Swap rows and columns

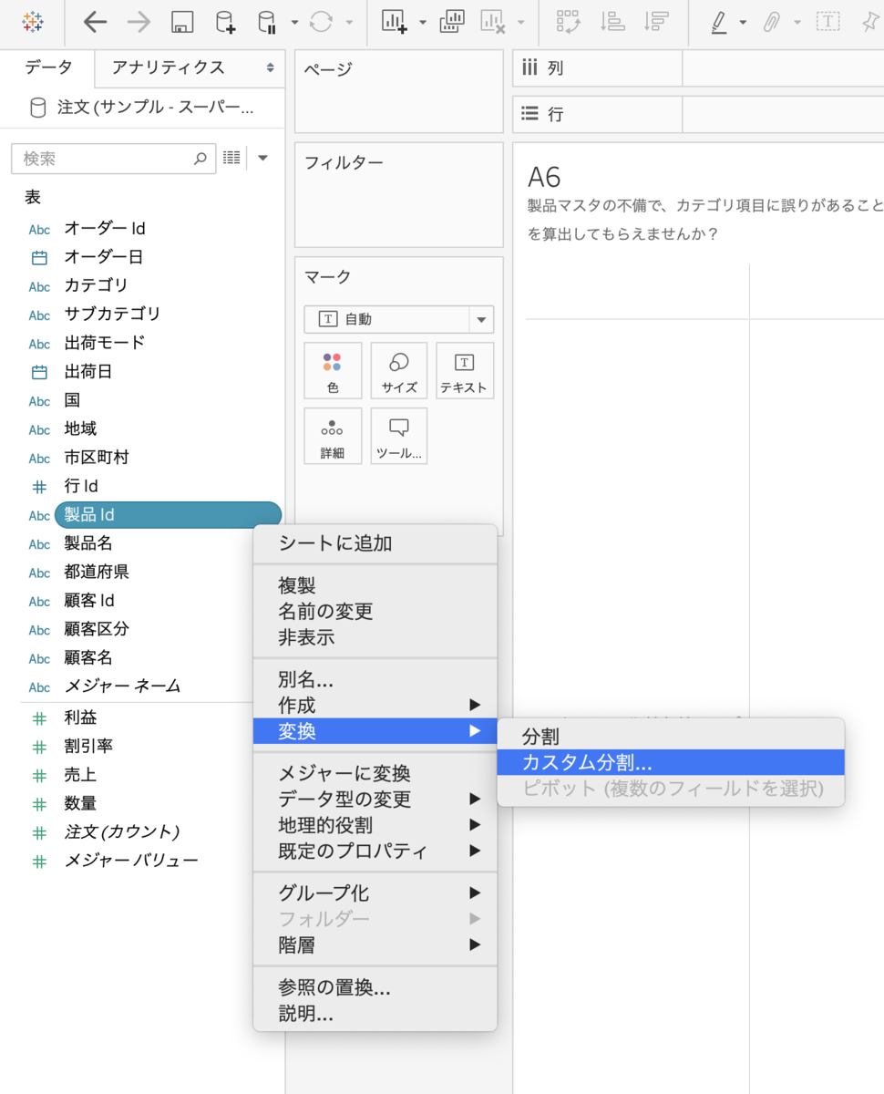567,21
